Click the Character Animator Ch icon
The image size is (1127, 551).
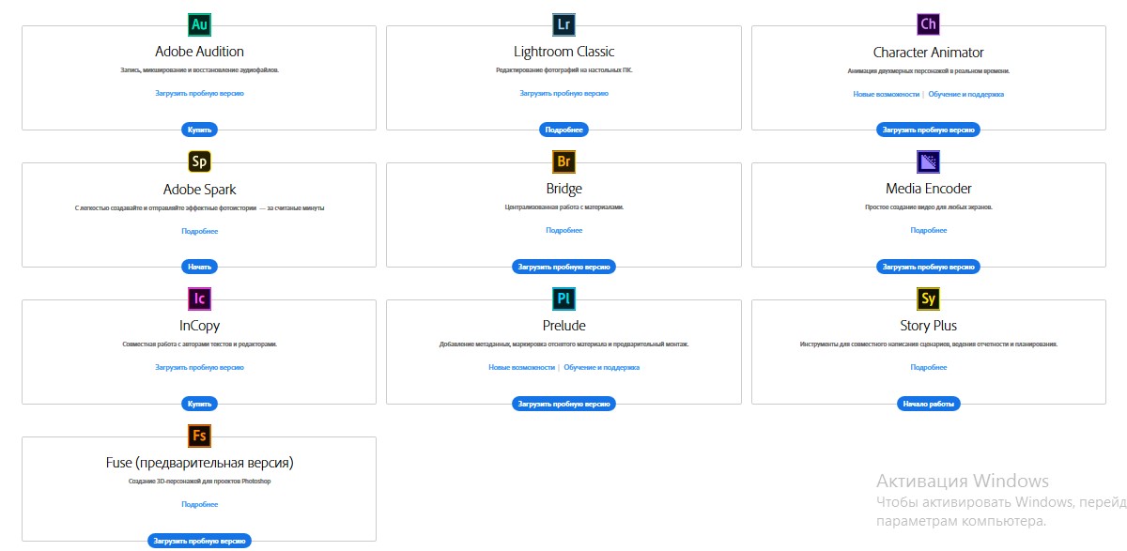coord(928,24)
